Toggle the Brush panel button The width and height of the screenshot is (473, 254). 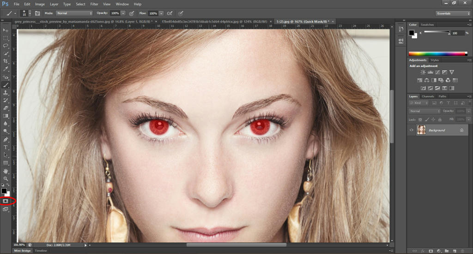point(37,13)
